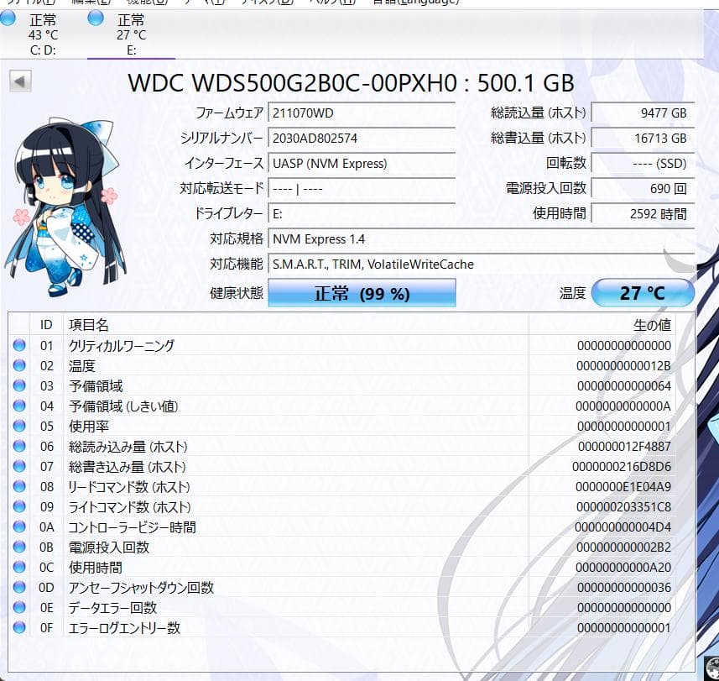This screenshot has width=719, height=681.
Task: Click the disk model title WDC WDS500G2B0C-00PXH0
Action: (x=293, y=83)
